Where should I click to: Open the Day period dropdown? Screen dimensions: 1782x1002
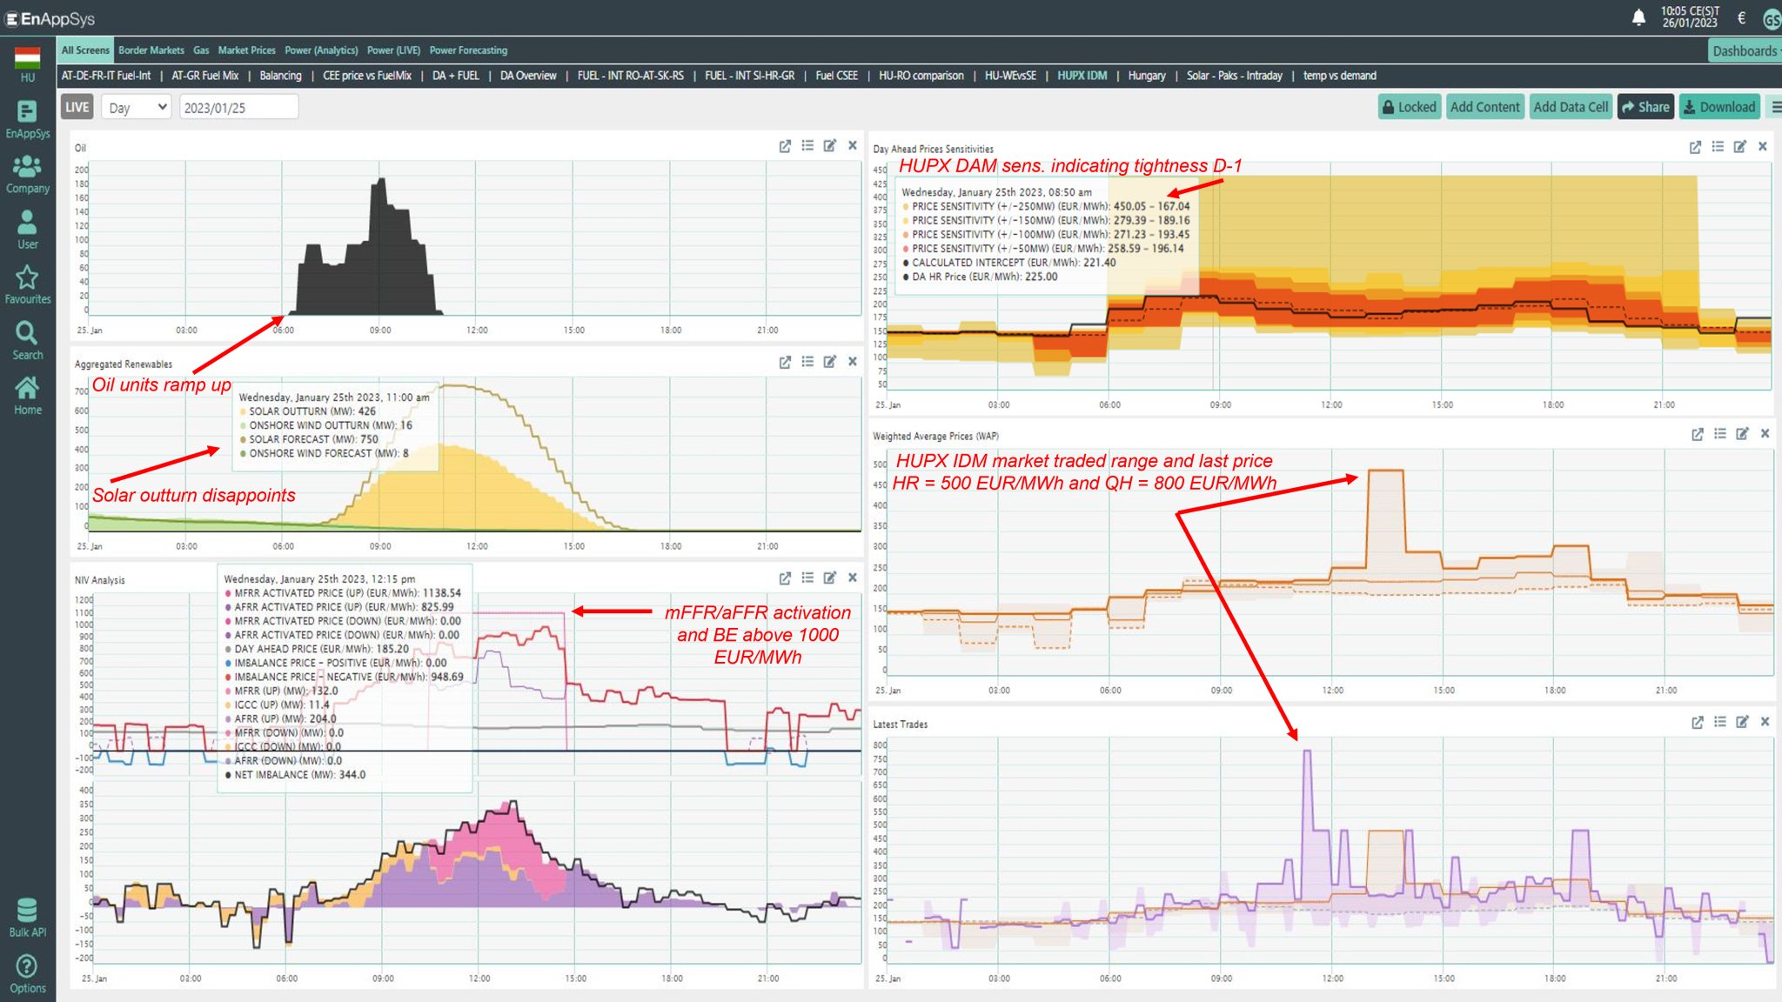[137, 107]
